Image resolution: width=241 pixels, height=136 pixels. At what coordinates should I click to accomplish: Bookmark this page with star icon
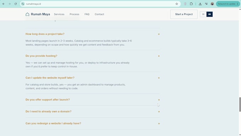tap(176, 4)
